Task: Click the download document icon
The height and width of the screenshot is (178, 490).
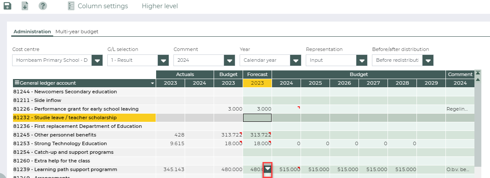Action: [x=25, y=6]
